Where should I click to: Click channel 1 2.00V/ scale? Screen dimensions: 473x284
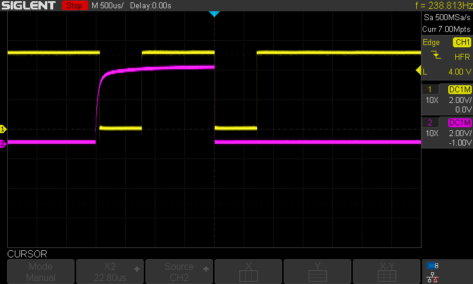(460, 100)
